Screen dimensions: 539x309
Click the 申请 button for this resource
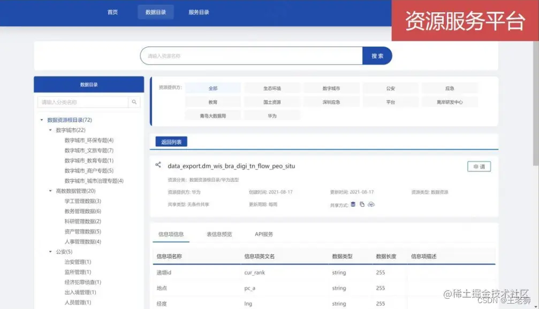(x=478, y=166)
